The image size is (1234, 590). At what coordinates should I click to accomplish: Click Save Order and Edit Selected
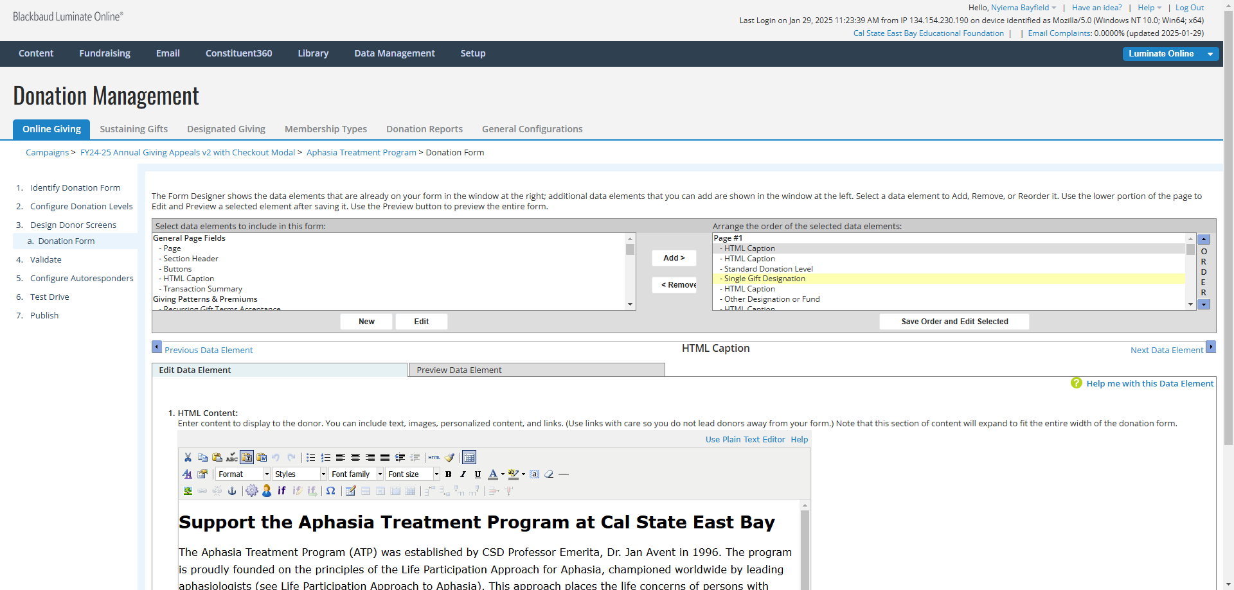954,322
